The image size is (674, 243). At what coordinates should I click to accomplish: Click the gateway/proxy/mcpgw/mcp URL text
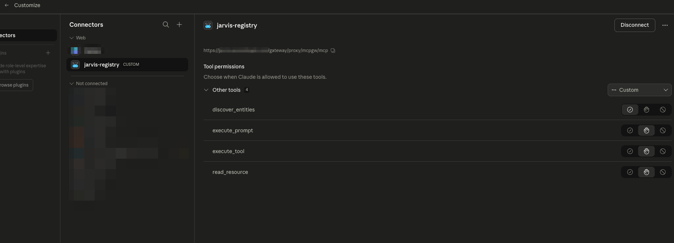tap(299, 51)
